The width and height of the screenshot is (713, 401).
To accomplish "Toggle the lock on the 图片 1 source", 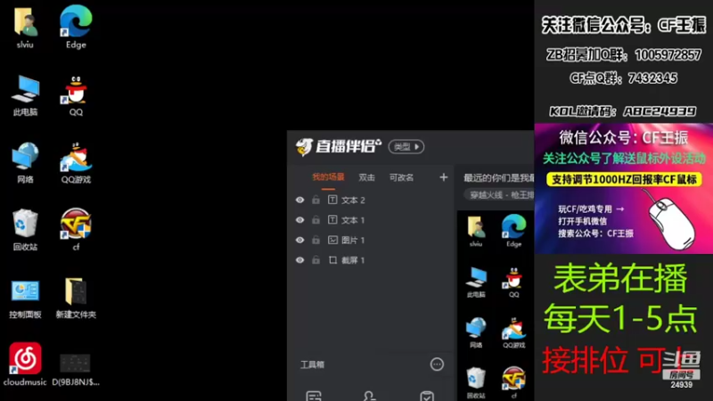I will pyautogui.click(x=316, y=240).
